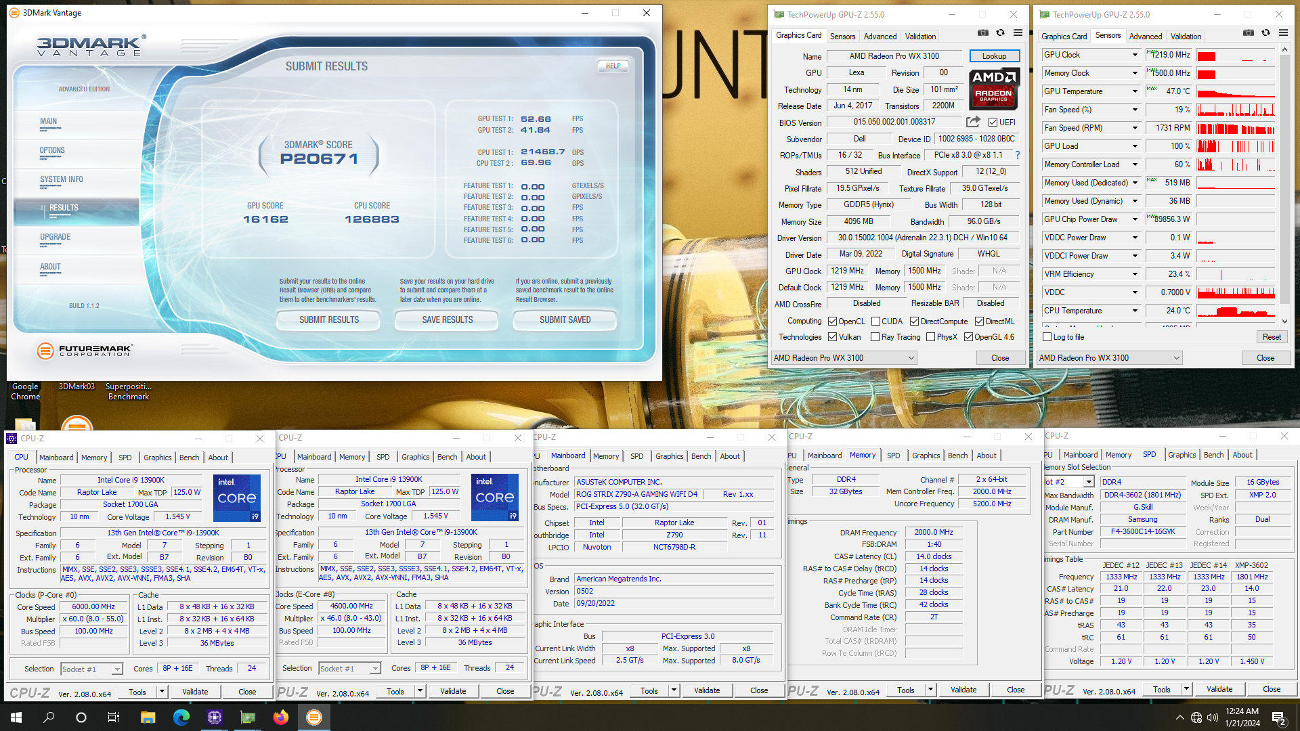
Task: Select OPTIONS in 3DMark Vantage sidebar
Action: point(52,151)
